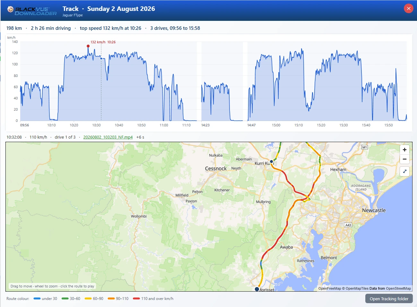Screen dimensions: 417x307
Task: Click the Open Tracking folder button
Action: [x=389, y=299]
